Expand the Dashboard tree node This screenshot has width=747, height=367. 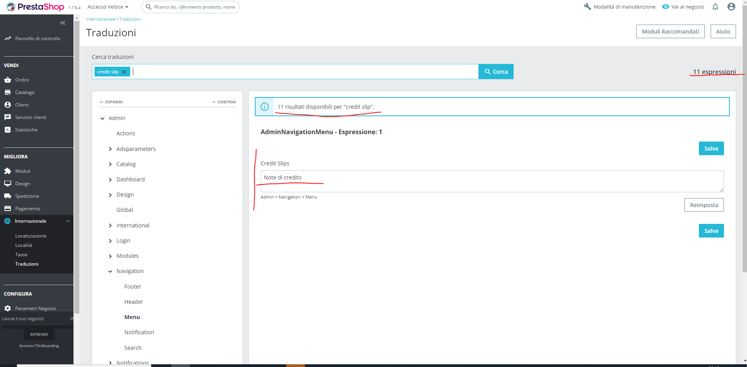(x=110, y=179)
